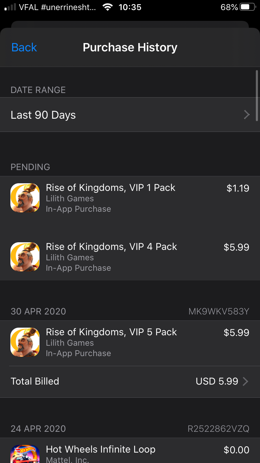Tap the Wi-Fi icon in status bar
The width and height of the screenshot is (260, 463).
point(108,7)
